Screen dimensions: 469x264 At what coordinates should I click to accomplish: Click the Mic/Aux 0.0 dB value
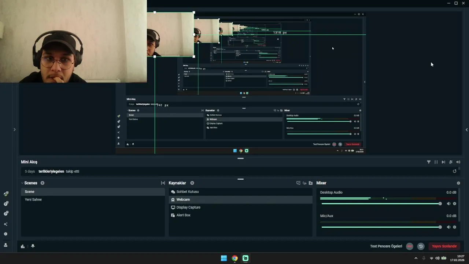pos(451,216)
